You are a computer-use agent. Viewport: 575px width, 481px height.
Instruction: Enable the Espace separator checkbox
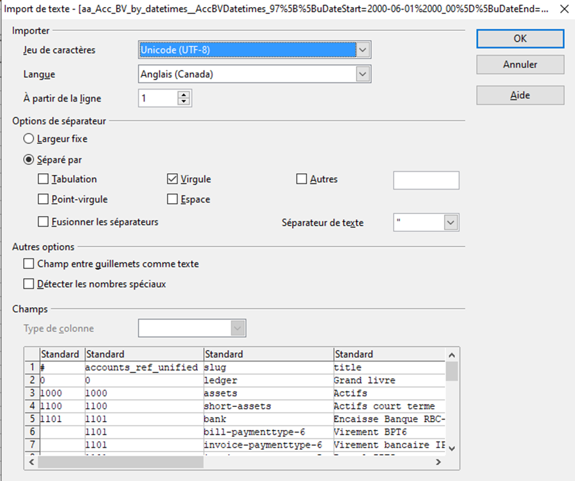click(171, 199)
